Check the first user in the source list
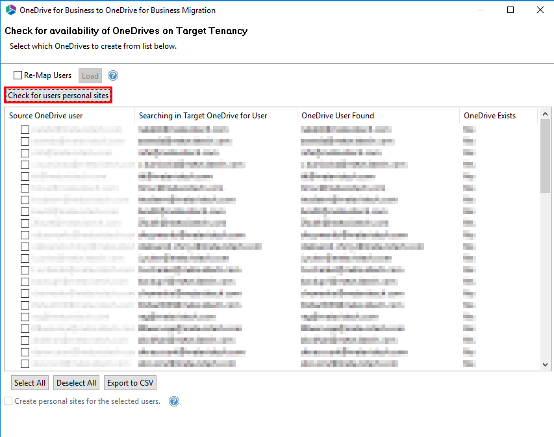The height and width of the screenshot is (437, 554). point(24,129)
